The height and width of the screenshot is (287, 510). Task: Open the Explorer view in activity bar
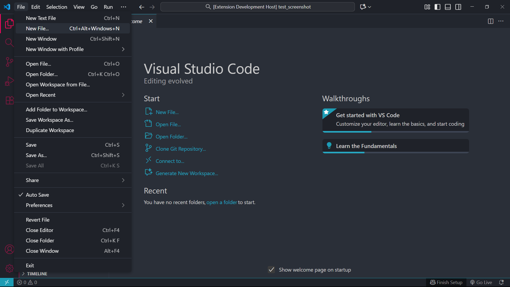pyautogui.click(x=9, y=24)
